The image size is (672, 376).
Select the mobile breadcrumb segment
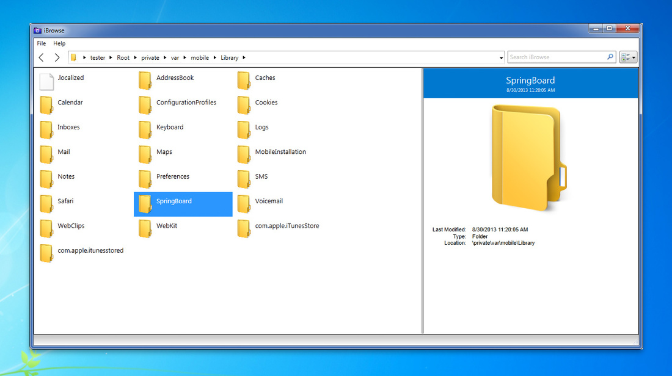pos(200,58)
